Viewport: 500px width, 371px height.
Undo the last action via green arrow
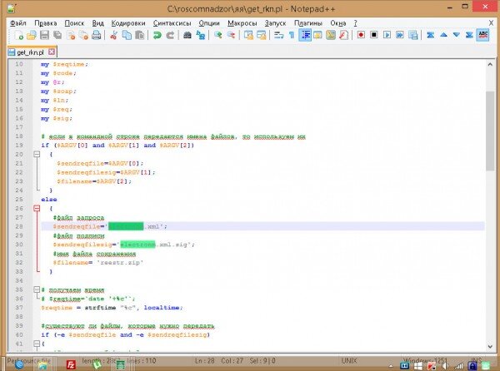coord(157,35)
